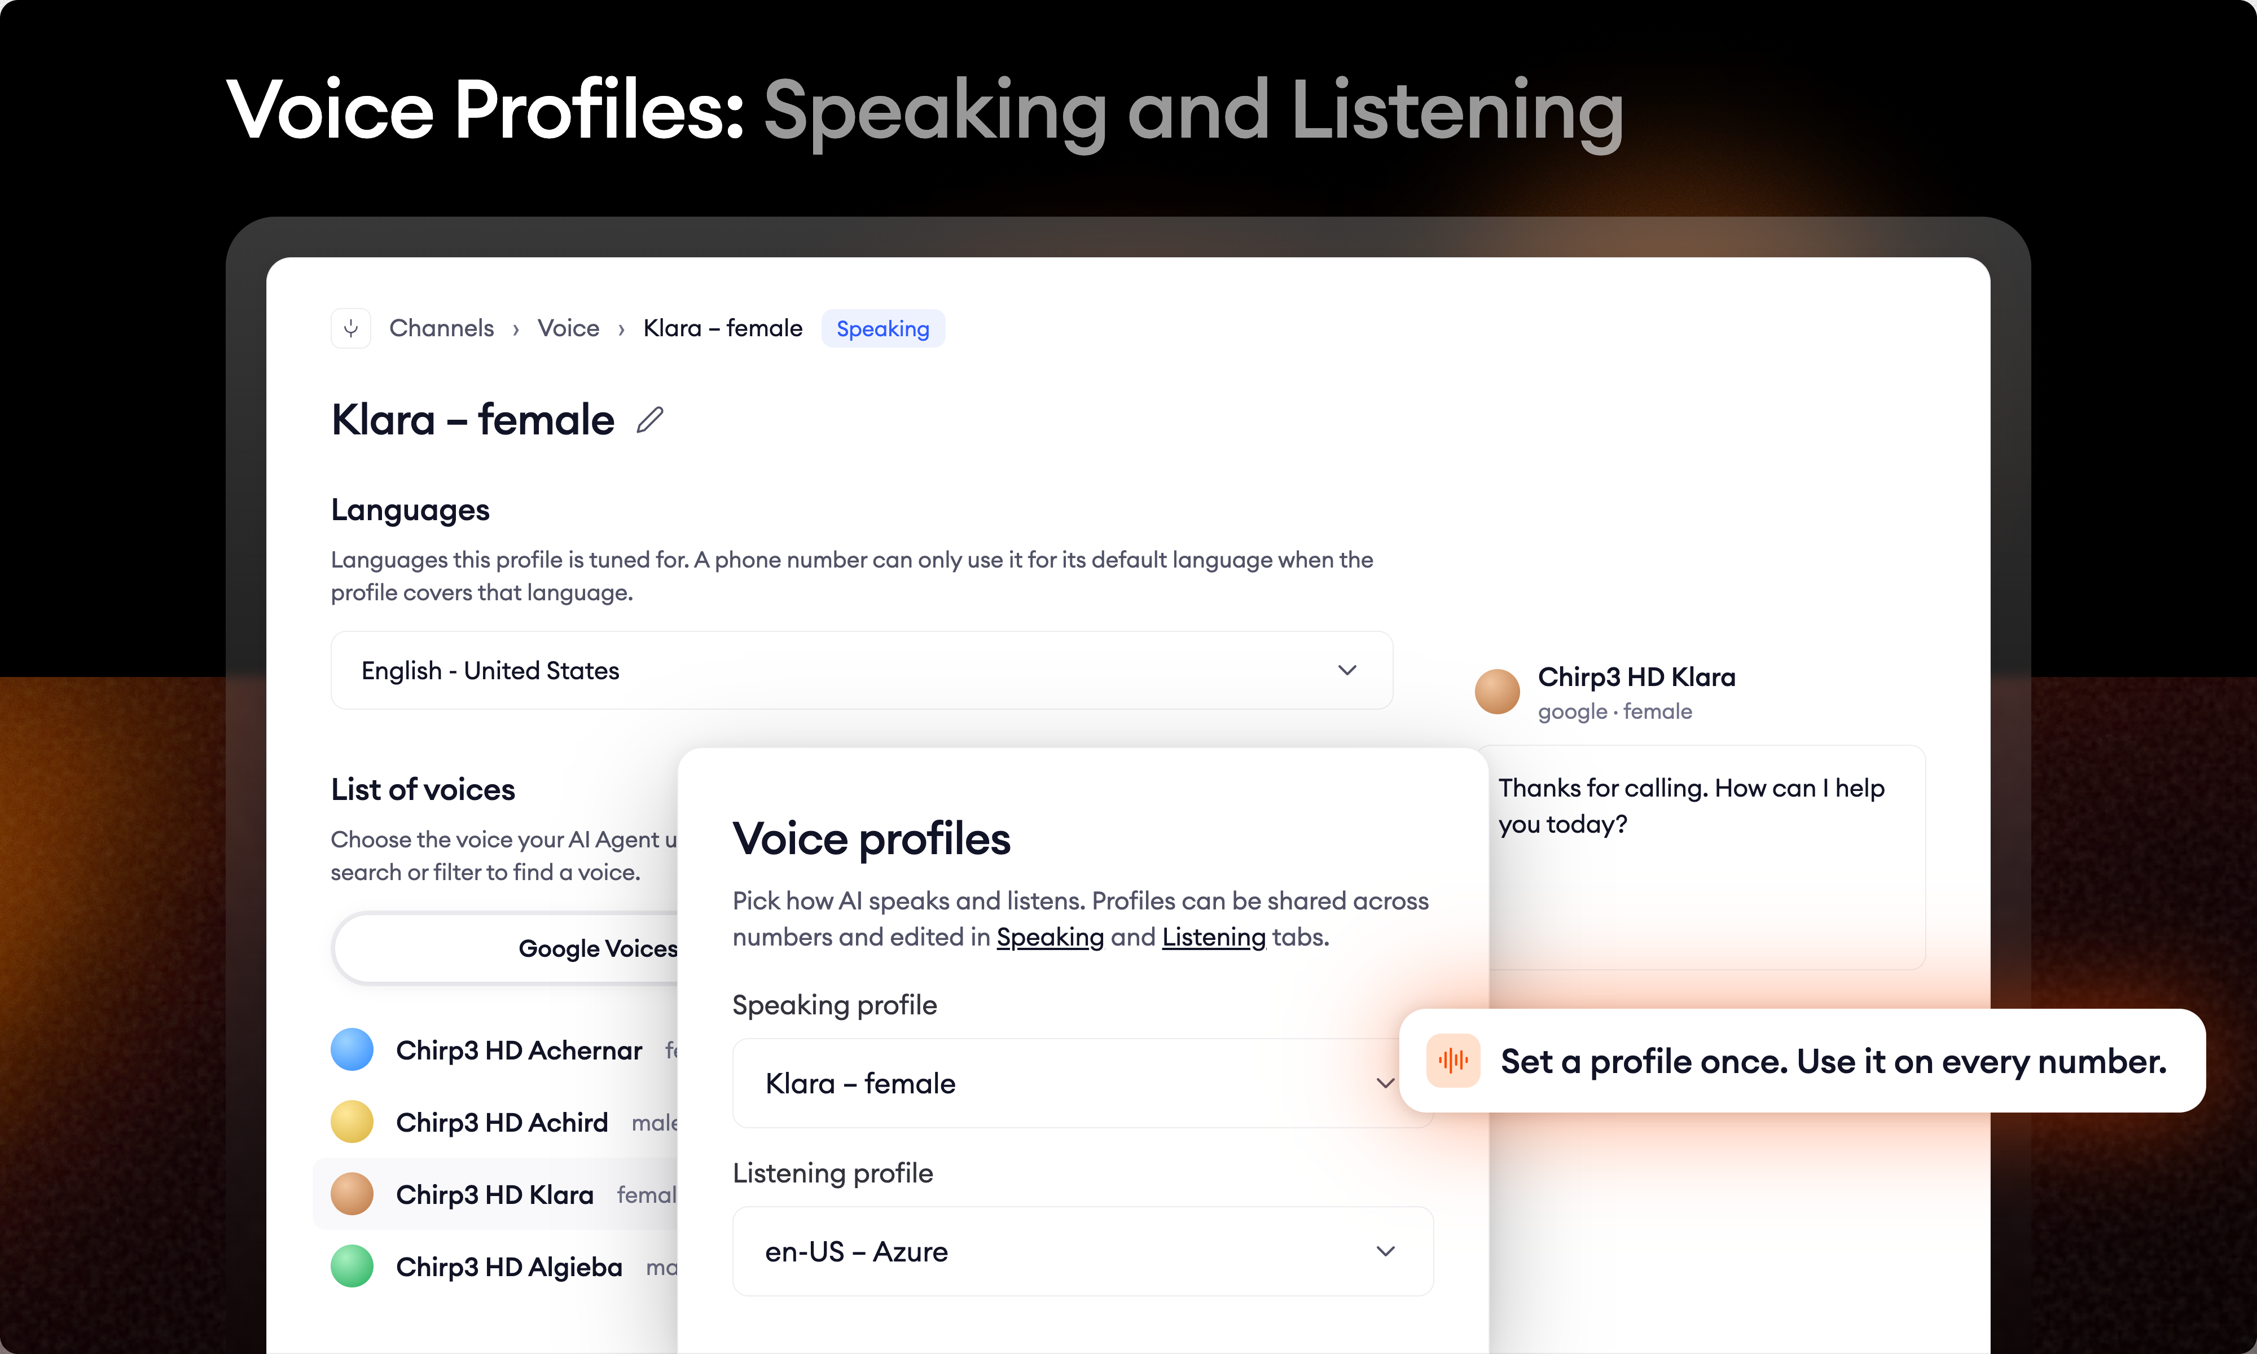This screenshot has height=1354, width=2257.
Task: Click the blue Chirp3 HD Achernar avatar
Action: click(x=352, y=1049)
